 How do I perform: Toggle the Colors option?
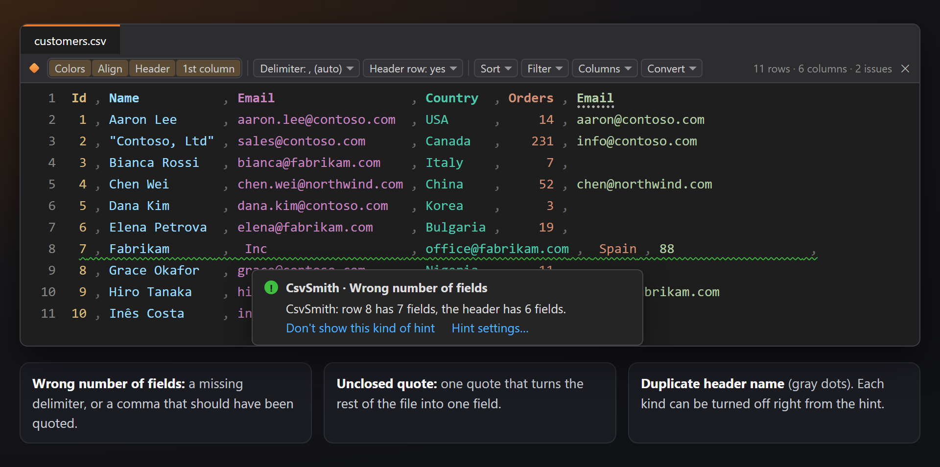(70, 69)
